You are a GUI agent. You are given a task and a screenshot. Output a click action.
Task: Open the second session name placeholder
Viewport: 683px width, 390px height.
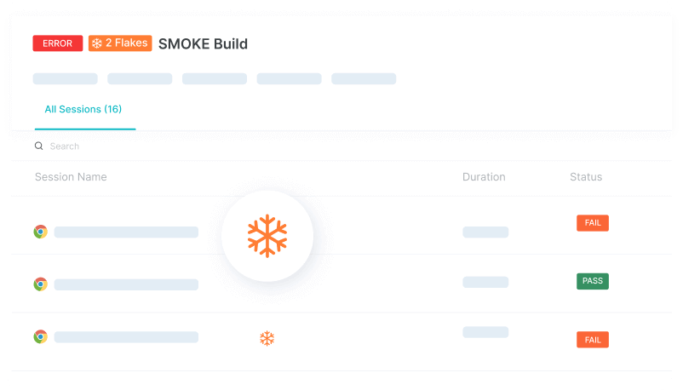[x=126, y=284]
